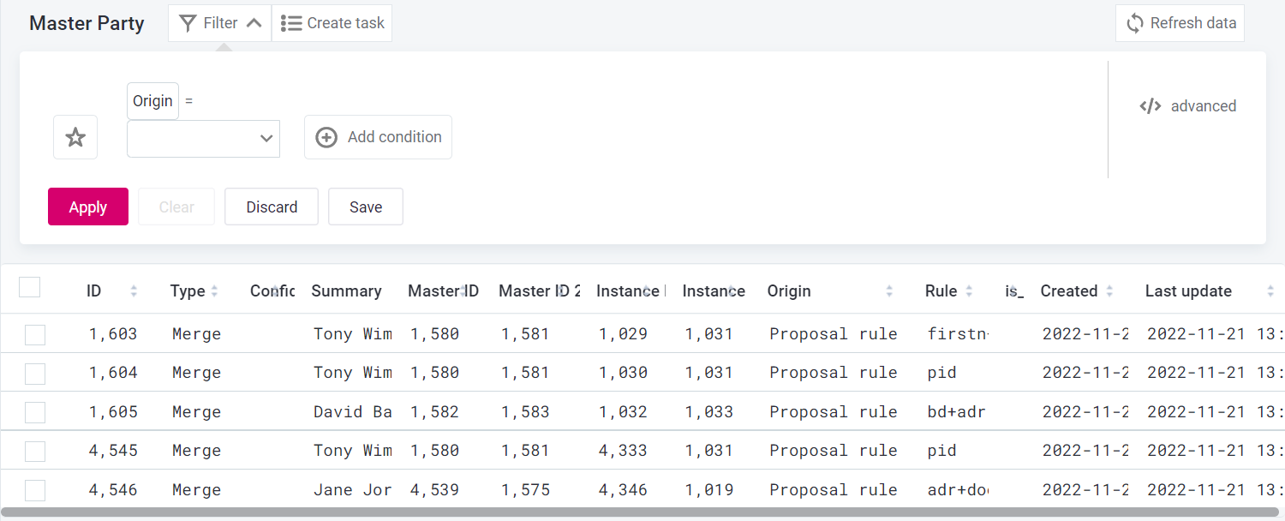Sort rows by the Created column
Image resolution: width=1285 pixels, height=521 pixels.
tap(1111, 291)
